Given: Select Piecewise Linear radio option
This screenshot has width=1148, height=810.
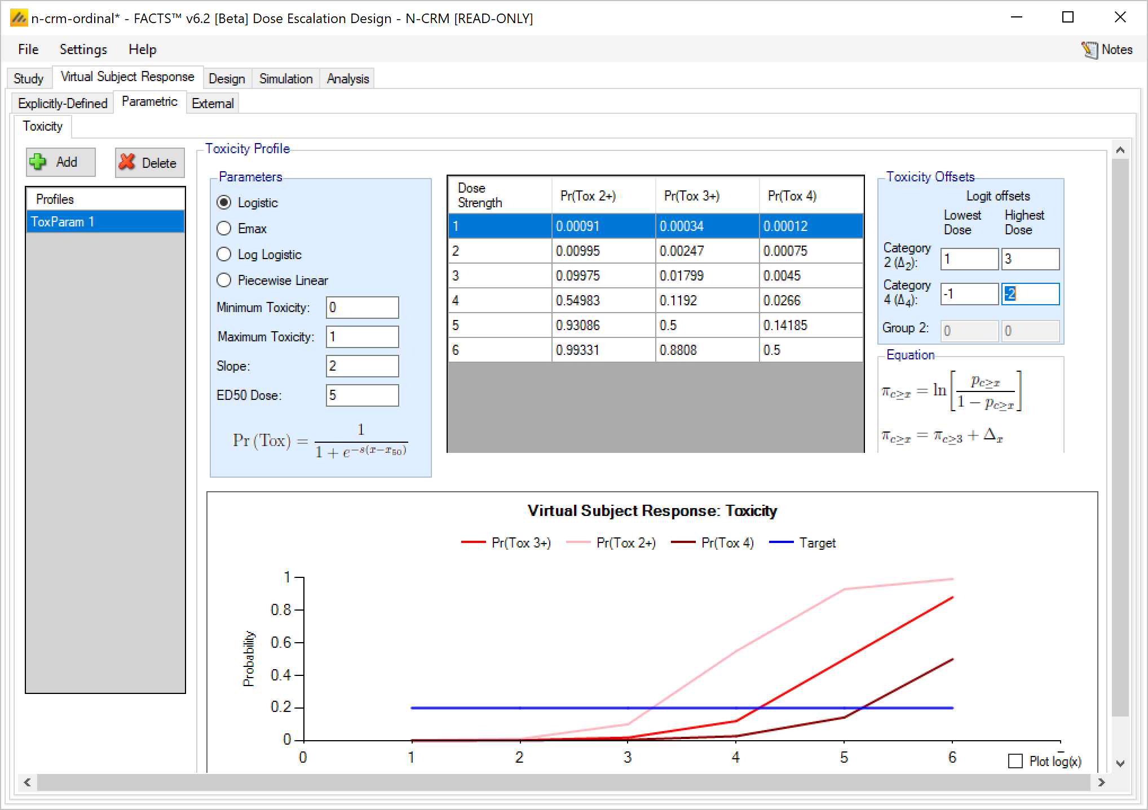Looking at the screenshot, I should [224, 281].
